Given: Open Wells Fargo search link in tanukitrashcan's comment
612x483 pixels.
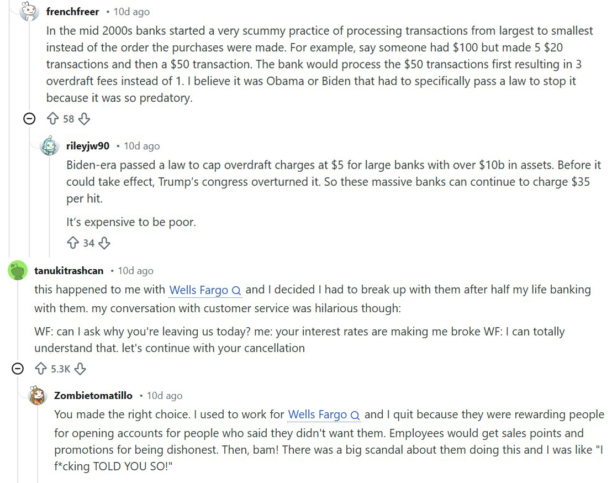Looking at the screenshot, I should [x=205, y=290].
